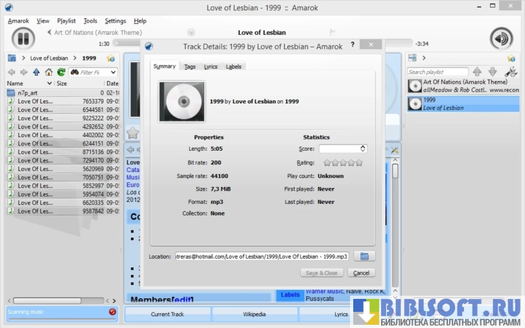Go to the home folder
This screenshot has height=328, width=525.
(49, 72)
